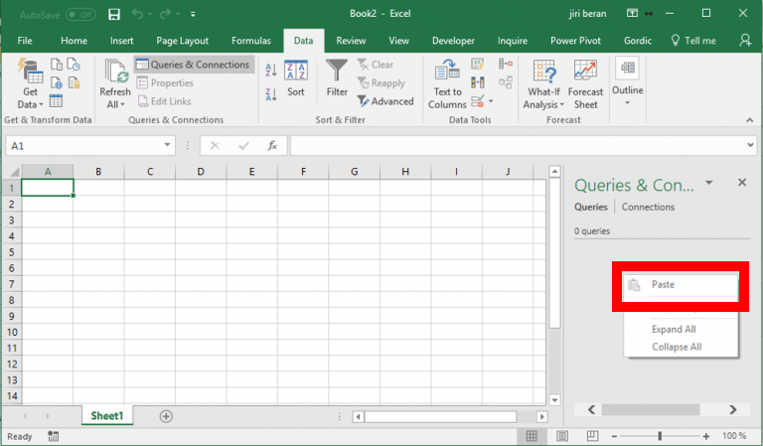
Task: Click the What-If Analysis icon
Action: click(x=544, y=71)
